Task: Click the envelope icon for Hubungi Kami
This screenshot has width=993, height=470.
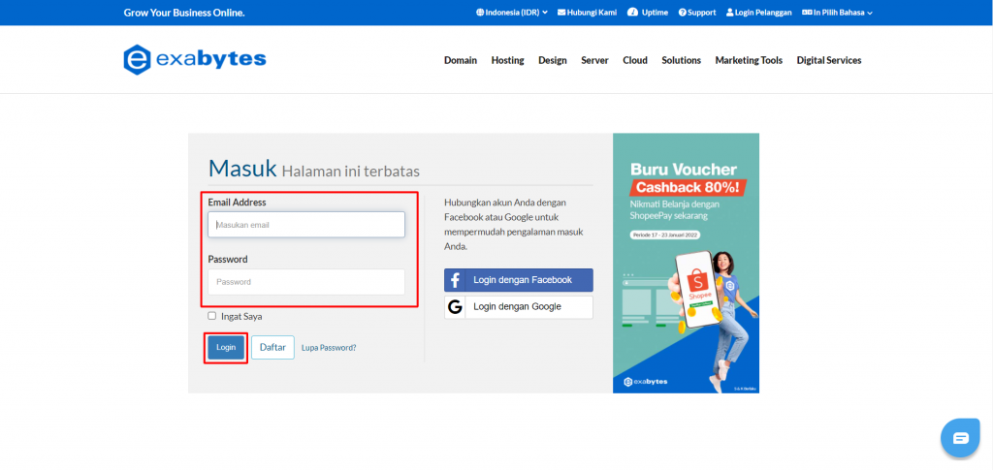Action: pyautogui.click(x=561, y=13)
